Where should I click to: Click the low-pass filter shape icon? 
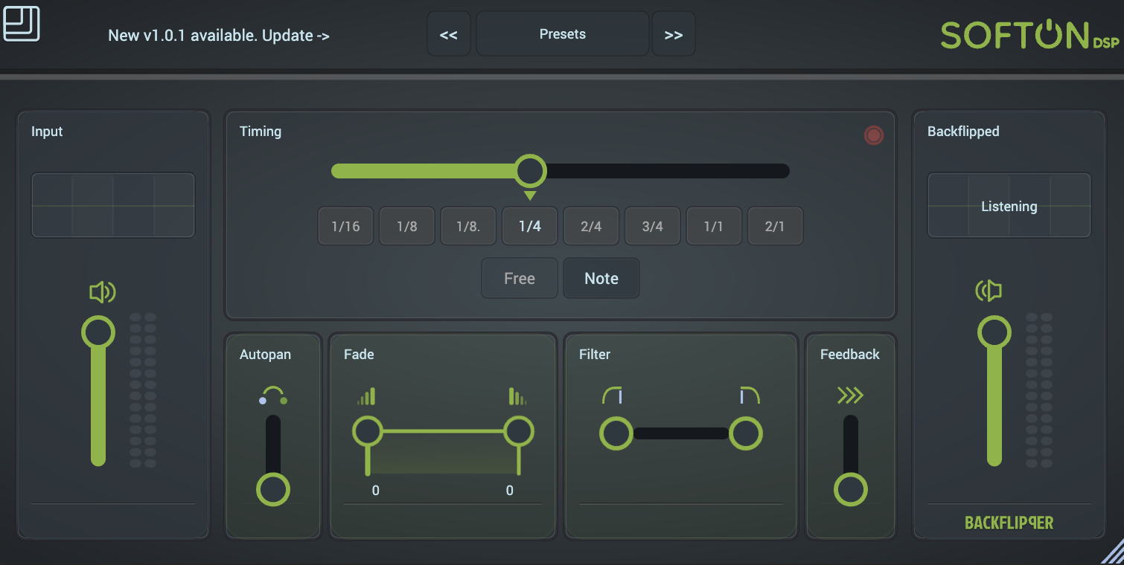750,395
